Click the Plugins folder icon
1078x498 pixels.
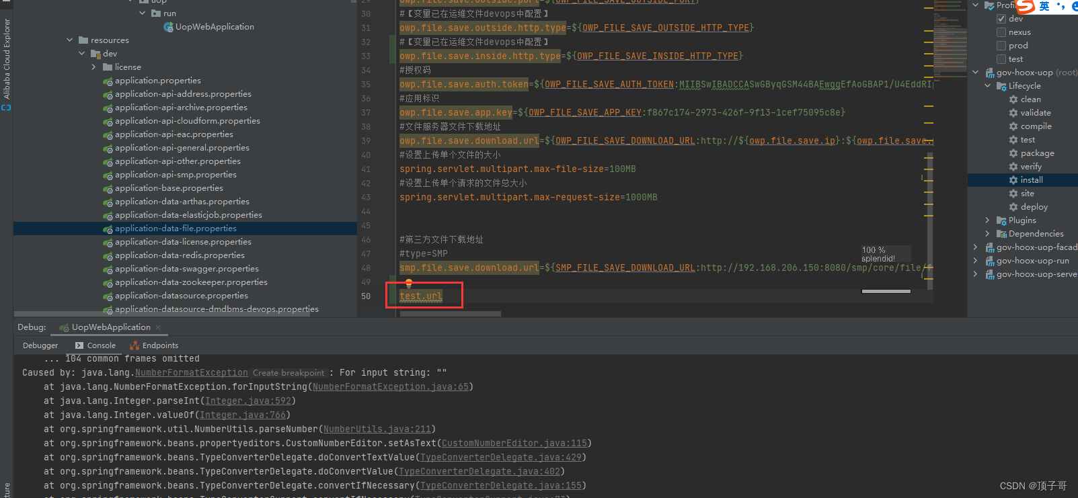pos(1001,220)
